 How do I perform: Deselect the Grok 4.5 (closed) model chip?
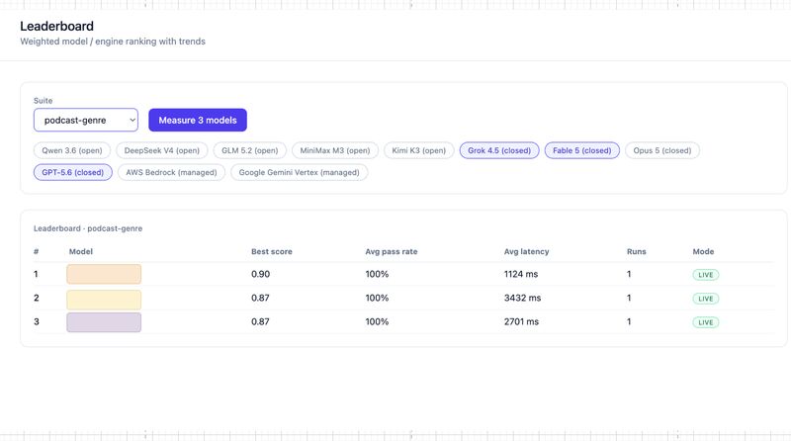coord(499,150)
